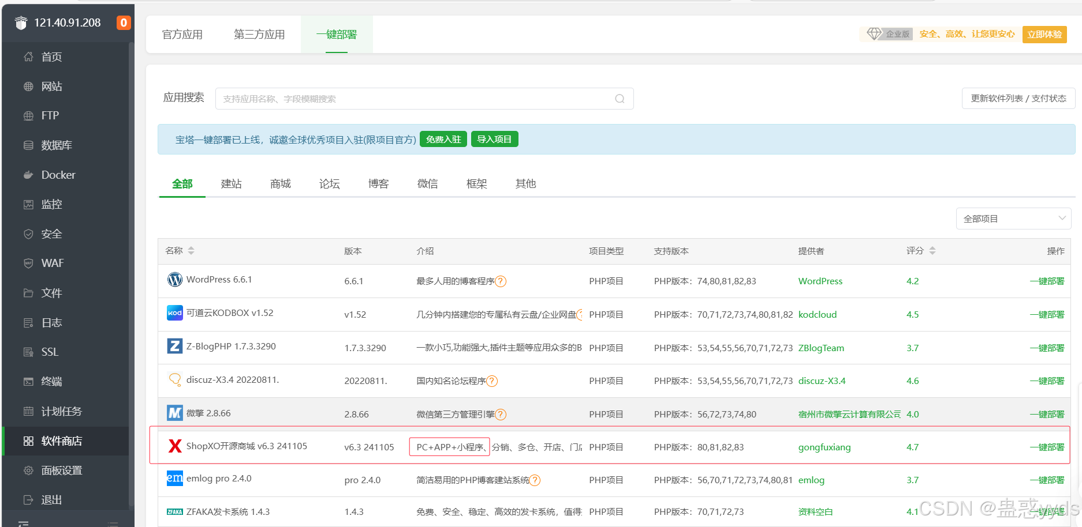
Task: Click the search magnifier icon in search box
Action: pos(620,99)
